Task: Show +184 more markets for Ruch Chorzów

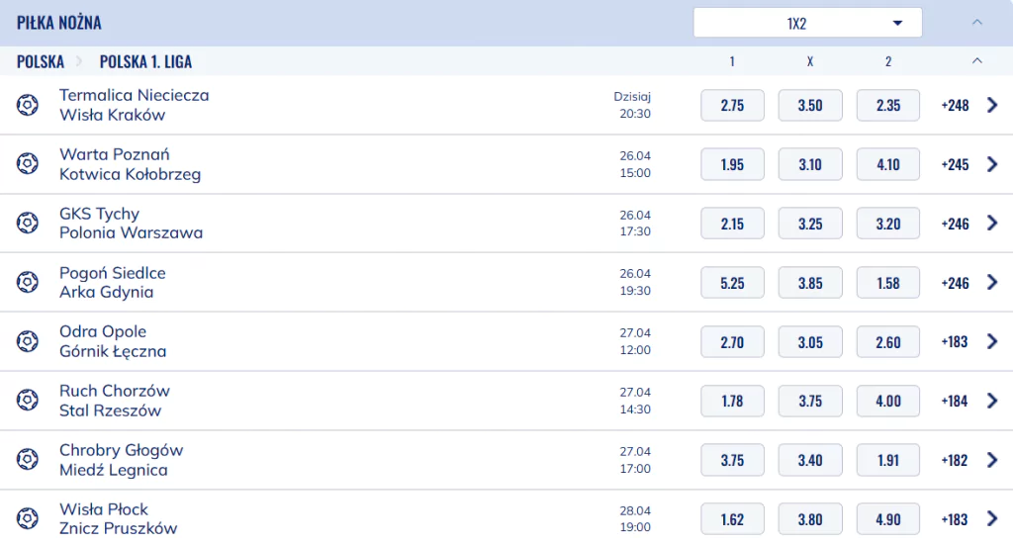Action: (955, 401)
